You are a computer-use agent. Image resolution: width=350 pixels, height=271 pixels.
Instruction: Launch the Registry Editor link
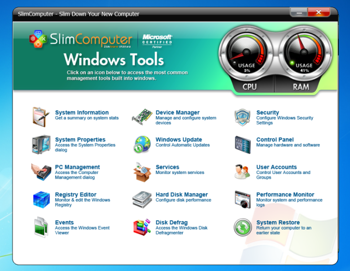[76, 195]
